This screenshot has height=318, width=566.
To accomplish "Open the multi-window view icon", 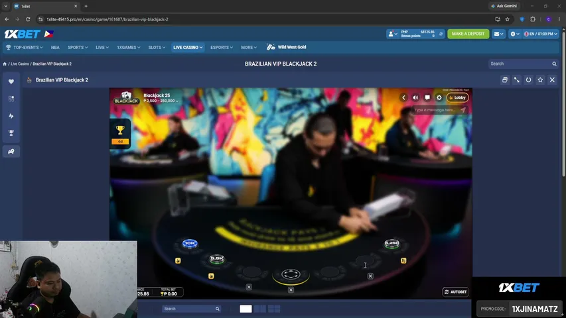I will pyautogui.click(x=505, y=80).
